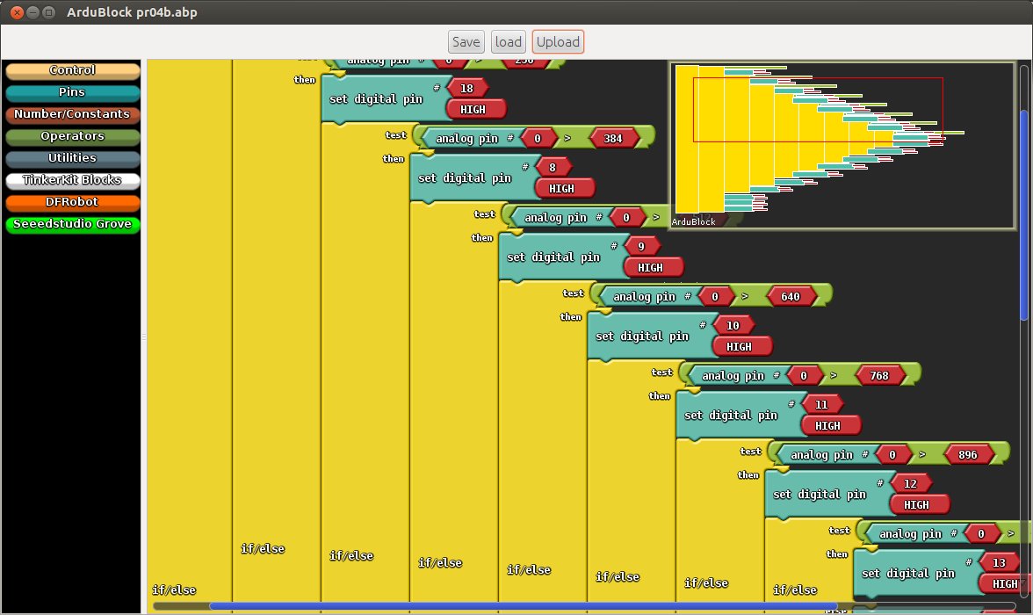Select the digital pin number 9 value
The width and height of the screenshot is (1033, 615).
coord(641,247)
